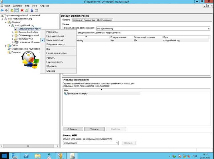Expand the Сайты tree node
The height and width of the screenshot is (159, 214).
pyautogui.click(x=6, y=46)
